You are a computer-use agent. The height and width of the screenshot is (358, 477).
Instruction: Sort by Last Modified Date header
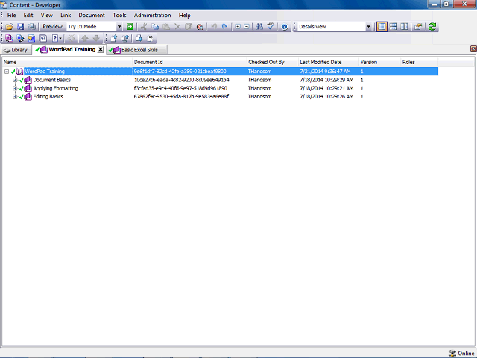tap(329, 62)
